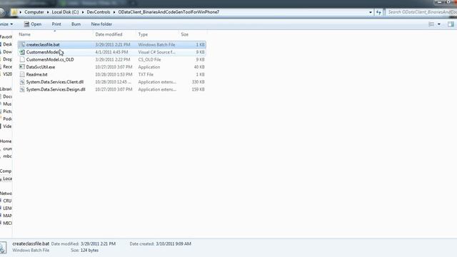The image size is (457, 257).
Task: Select the file name createclassfile.bat
Action: coord(43,44)
